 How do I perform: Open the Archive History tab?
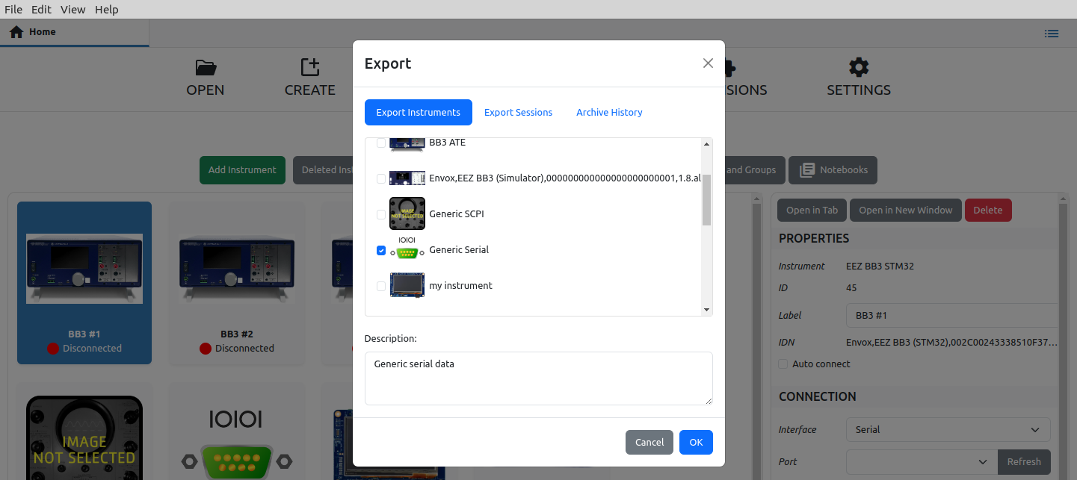[609, 113]
